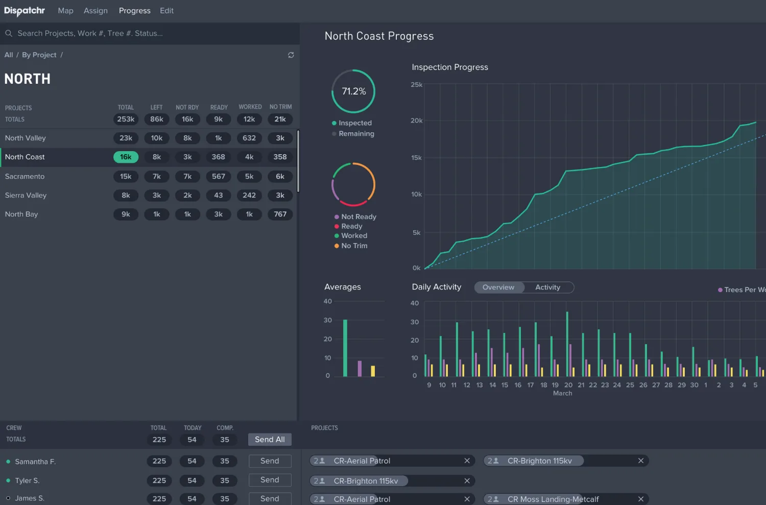Send assignments to Tyler S.
This screenshot has width=766, height=505.
point(270,480)
